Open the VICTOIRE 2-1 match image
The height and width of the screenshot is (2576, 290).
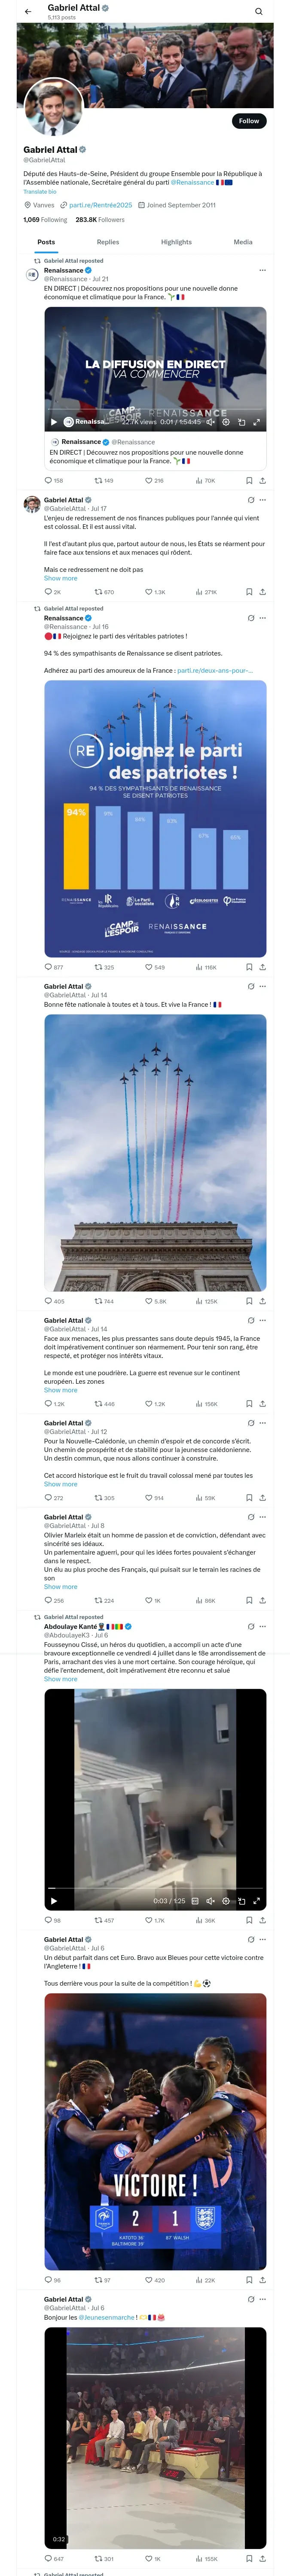tap(155, 2130)
